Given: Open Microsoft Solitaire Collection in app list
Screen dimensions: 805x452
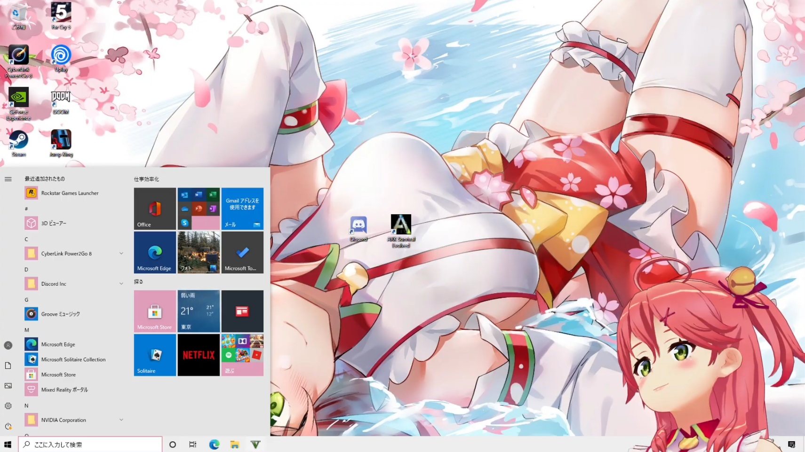Looking at the screenshot, I should [74, 359].
